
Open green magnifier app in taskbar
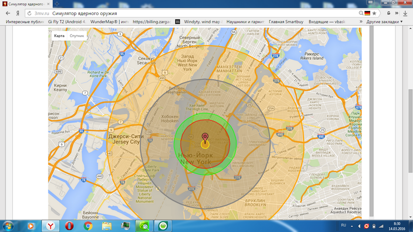tap(144, 226)
